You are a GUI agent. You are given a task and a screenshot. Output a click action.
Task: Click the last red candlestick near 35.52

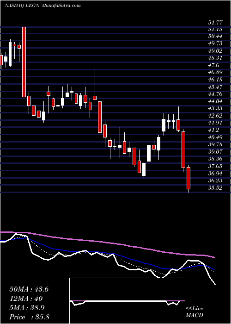[x=188, y=178]
